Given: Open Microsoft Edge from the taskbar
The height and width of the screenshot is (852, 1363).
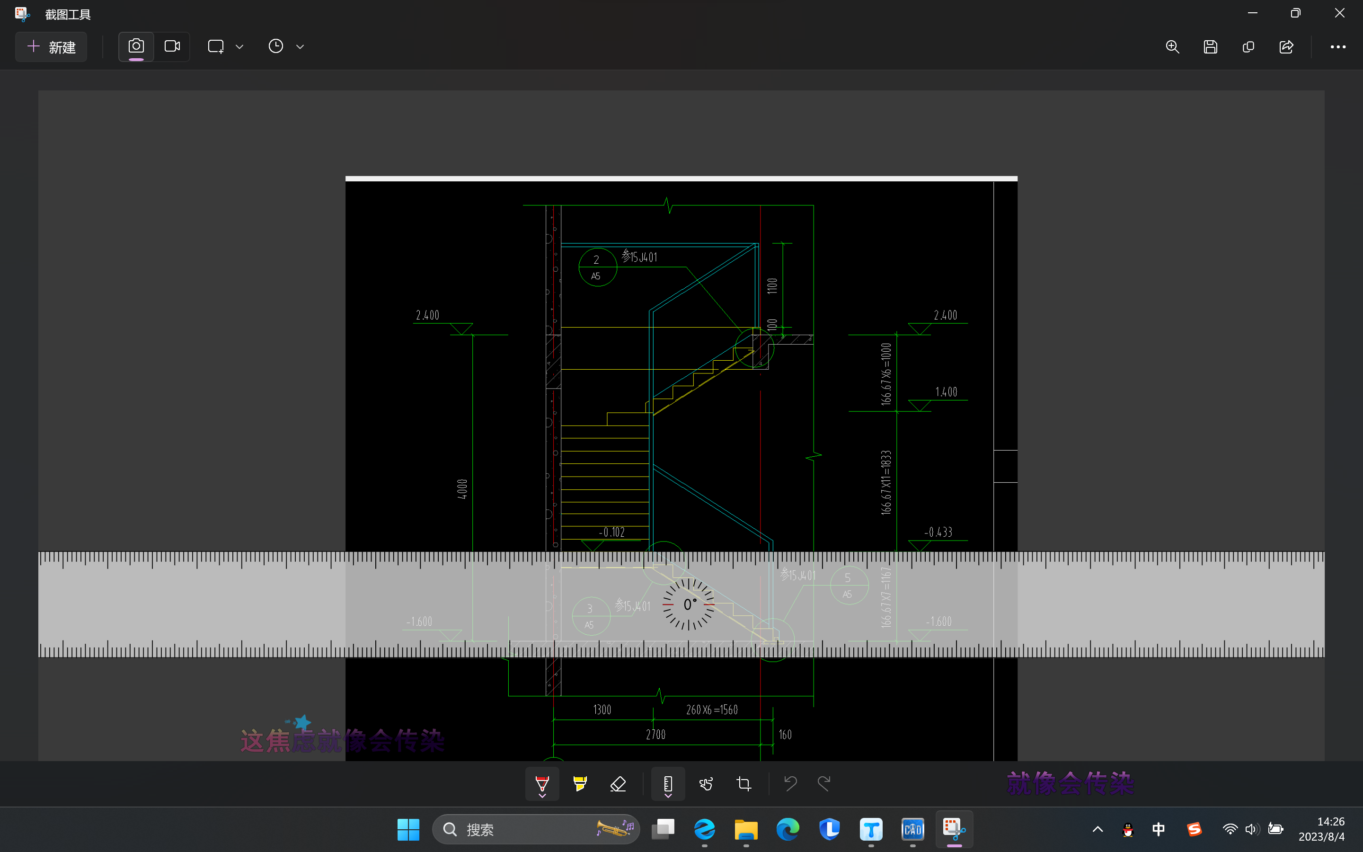Looking at the screenshot, I should point(788,829).
